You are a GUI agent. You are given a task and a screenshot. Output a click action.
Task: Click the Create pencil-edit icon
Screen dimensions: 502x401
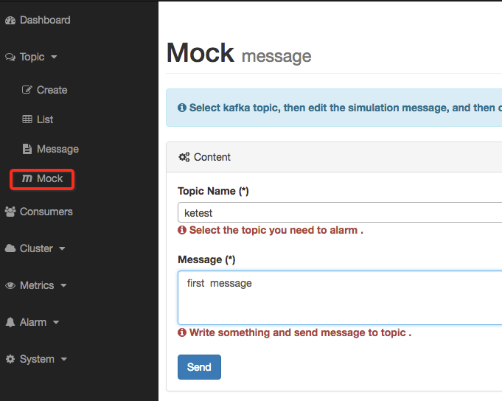click(27, 90)
